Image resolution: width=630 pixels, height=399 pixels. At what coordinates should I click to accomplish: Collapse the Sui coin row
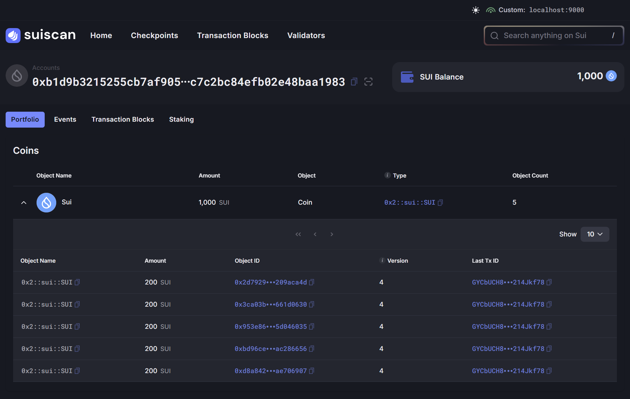click(x=23, y=202)
